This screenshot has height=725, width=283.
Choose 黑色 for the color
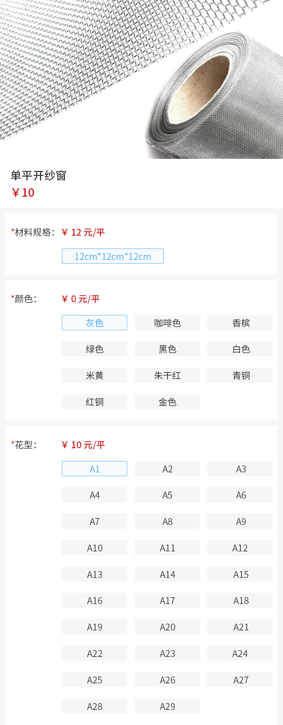(x=167, y=349)
